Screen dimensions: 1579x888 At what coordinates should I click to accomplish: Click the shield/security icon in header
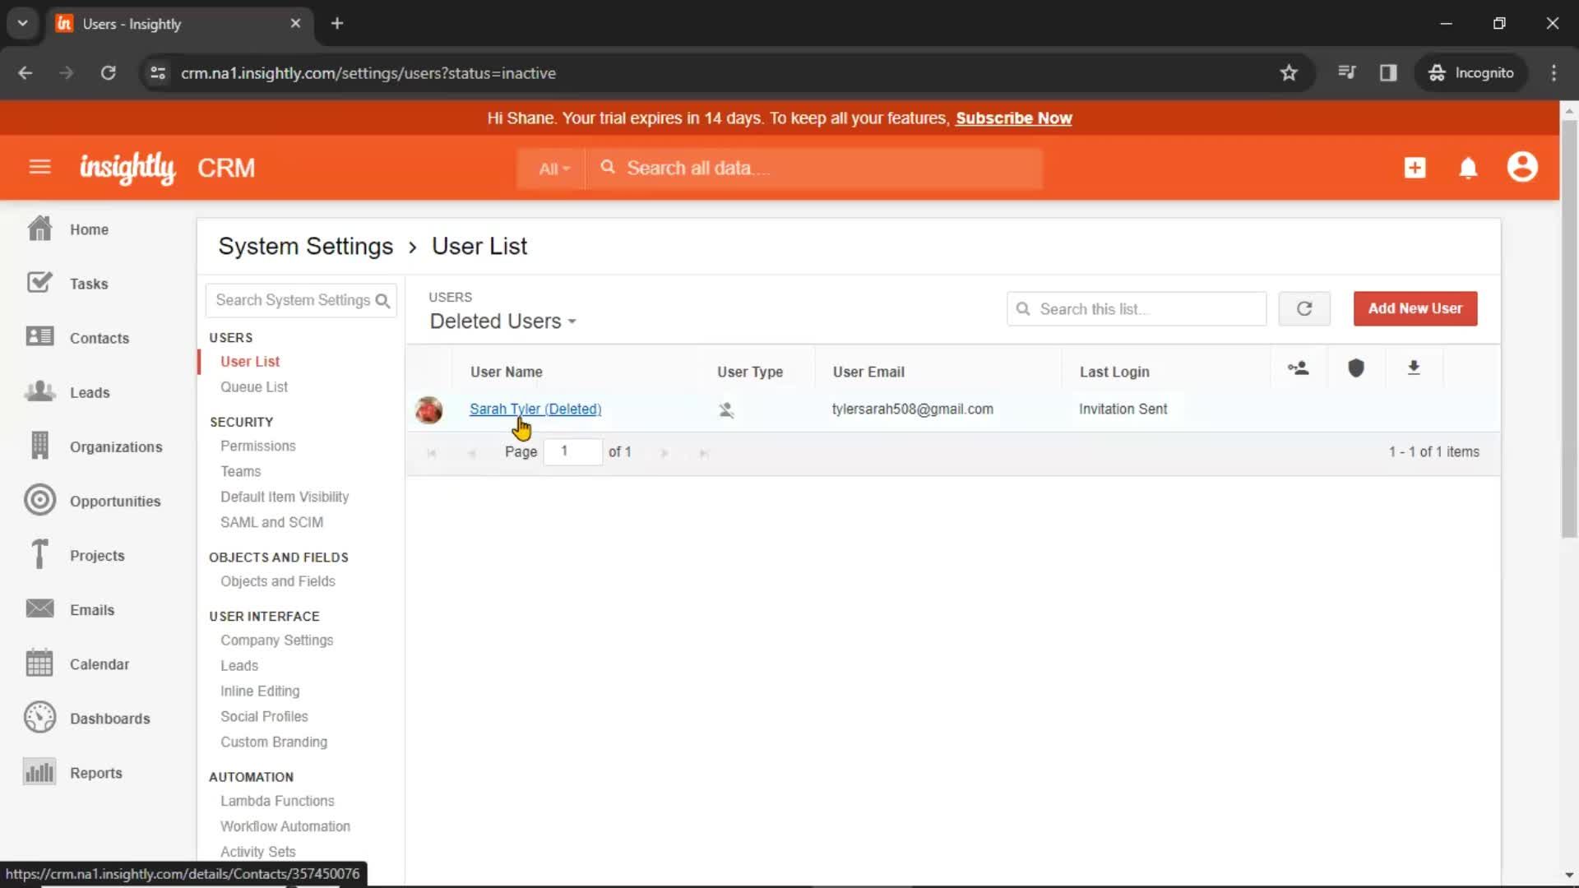(1357, 368)
